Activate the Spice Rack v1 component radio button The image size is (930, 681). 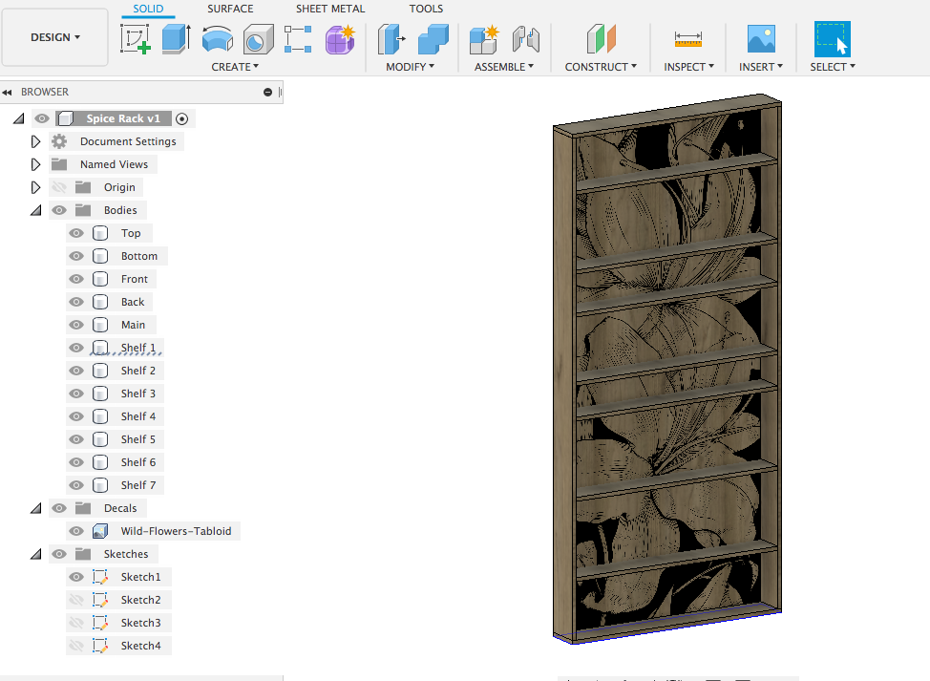(x=182, y=118)
